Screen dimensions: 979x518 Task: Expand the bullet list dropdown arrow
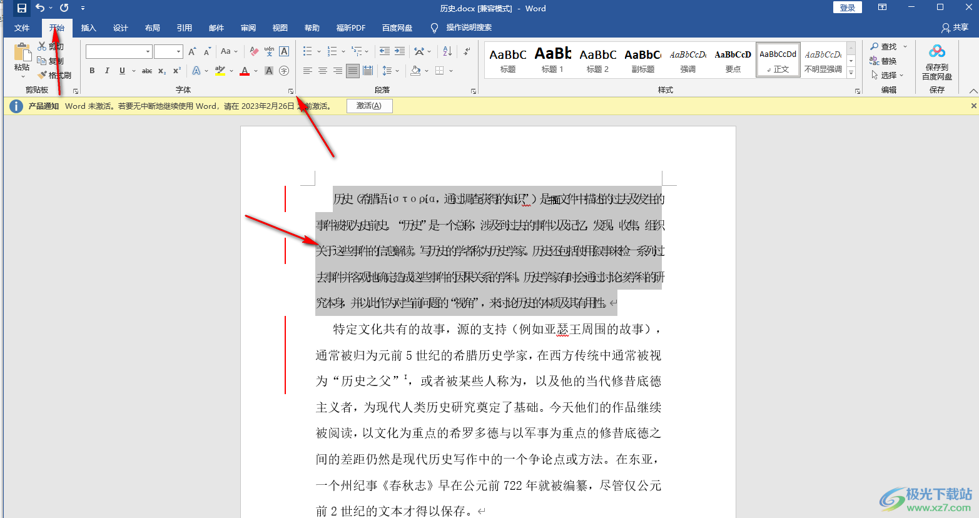coord(319,51)
